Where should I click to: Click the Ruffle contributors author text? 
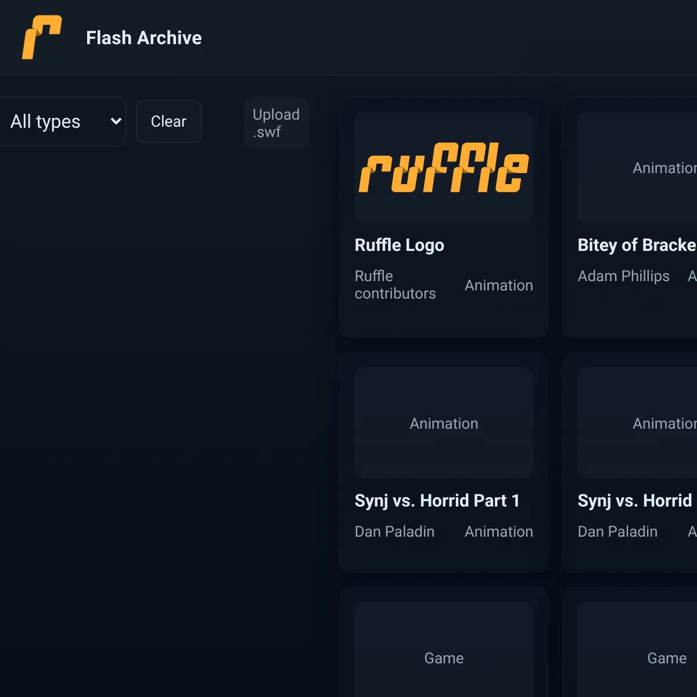(x=396, y=285)
